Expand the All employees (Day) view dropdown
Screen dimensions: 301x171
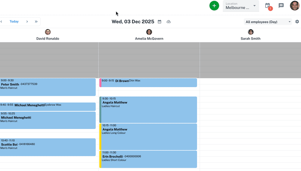point(268,22)
